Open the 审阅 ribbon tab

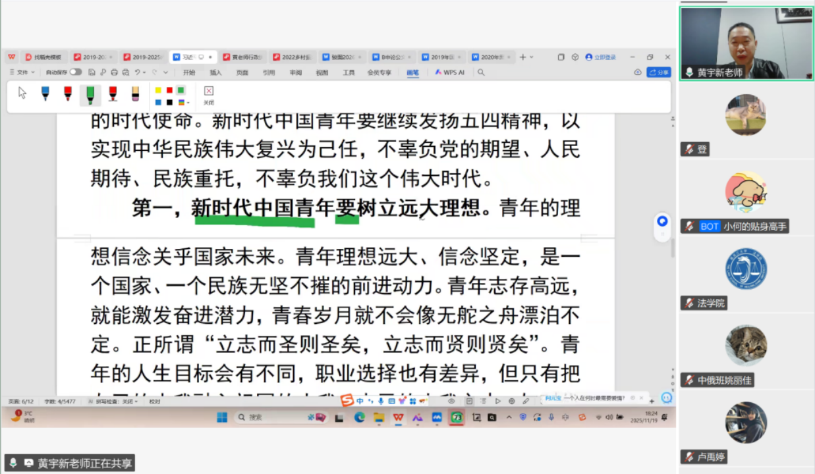pyautogui.click(x=295, y=72)
